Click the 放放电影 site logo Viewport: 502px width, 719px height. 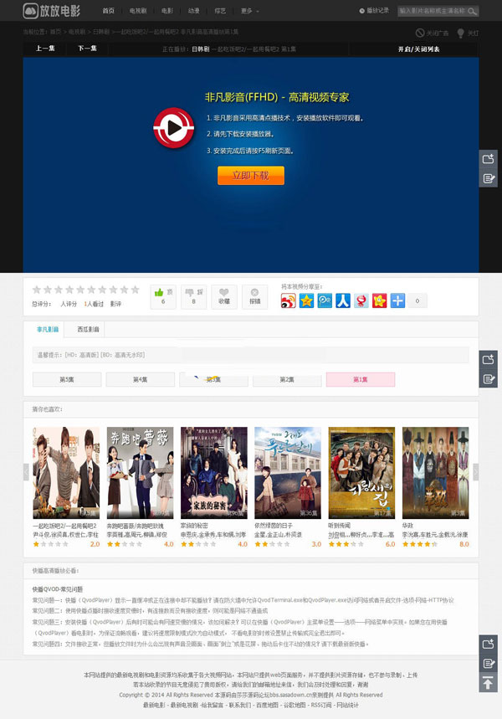pos(52,10)
